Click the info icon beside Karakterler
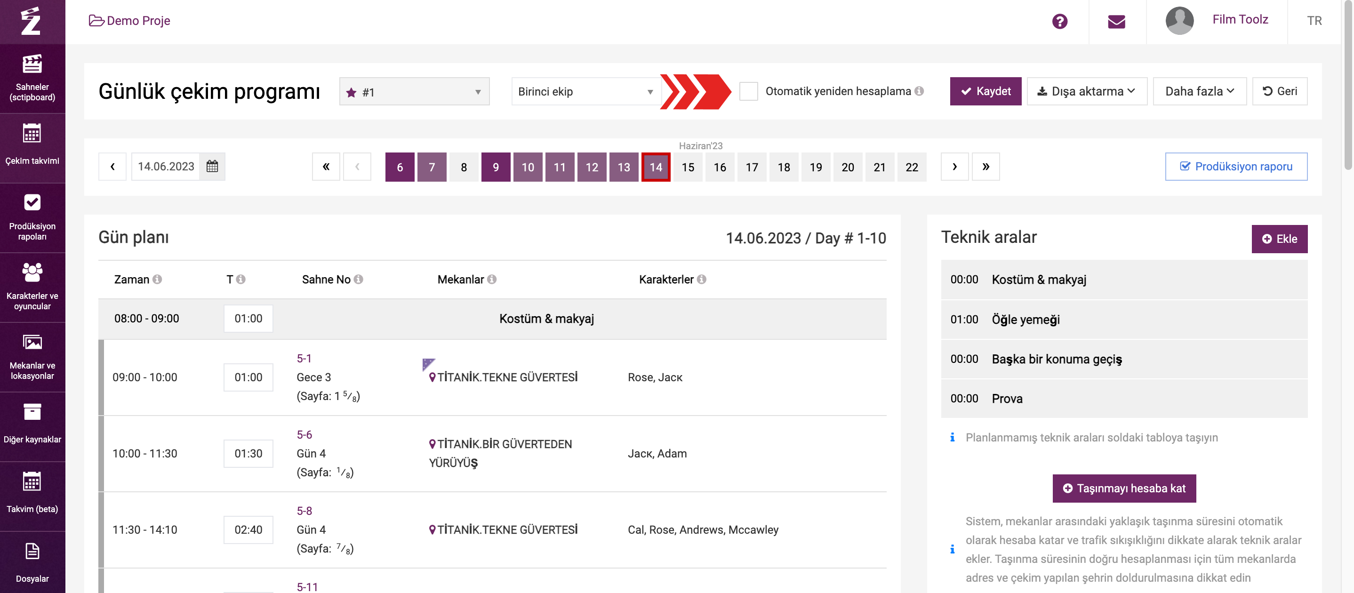This screenshot has height=593, width=1354. coord(702,279)
